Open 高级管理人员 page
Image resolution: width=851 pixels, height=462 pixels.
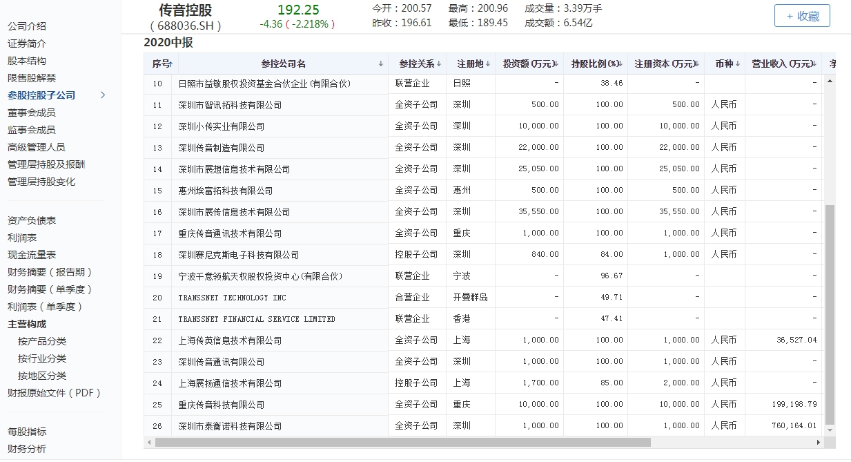click(37, 147)
